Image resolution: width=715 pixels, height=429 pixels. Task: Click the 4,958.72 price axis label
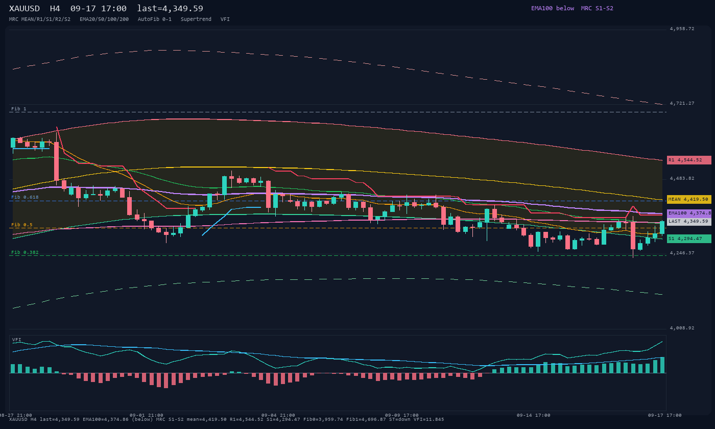682,29
